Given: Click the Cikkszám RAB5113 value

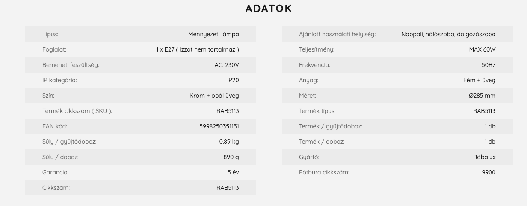Looking at the screenshot, I should 228,188.
